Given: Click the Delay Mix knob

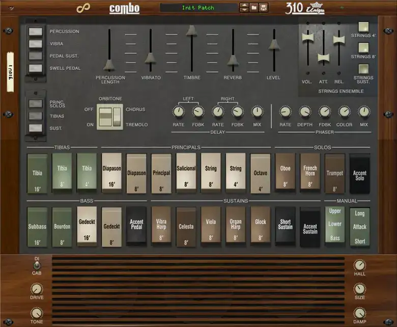Looking at the screenshot, I should click(x=257, y=112).
